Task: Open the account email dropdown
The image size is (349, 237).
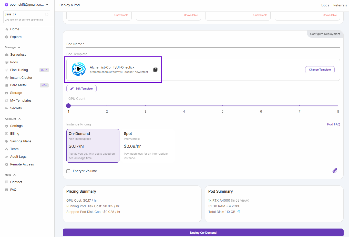Action: click(x=27, y=5)
